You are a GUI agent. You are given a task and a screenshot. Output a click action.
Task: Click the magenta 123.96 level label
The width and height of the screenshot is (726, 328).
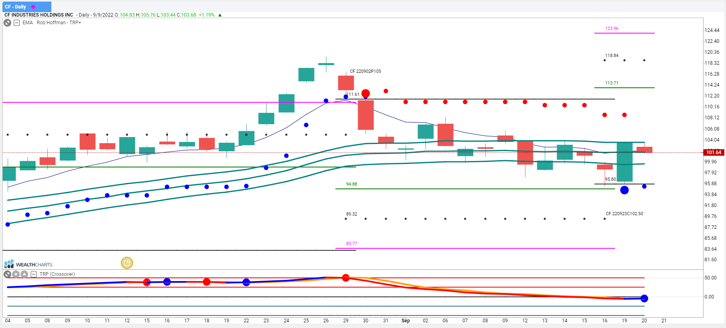612,28
